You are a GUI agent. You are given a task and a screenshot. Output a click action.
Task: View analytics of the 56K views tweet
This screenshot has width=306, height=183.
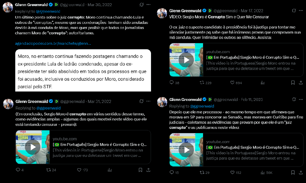[263, 173]
